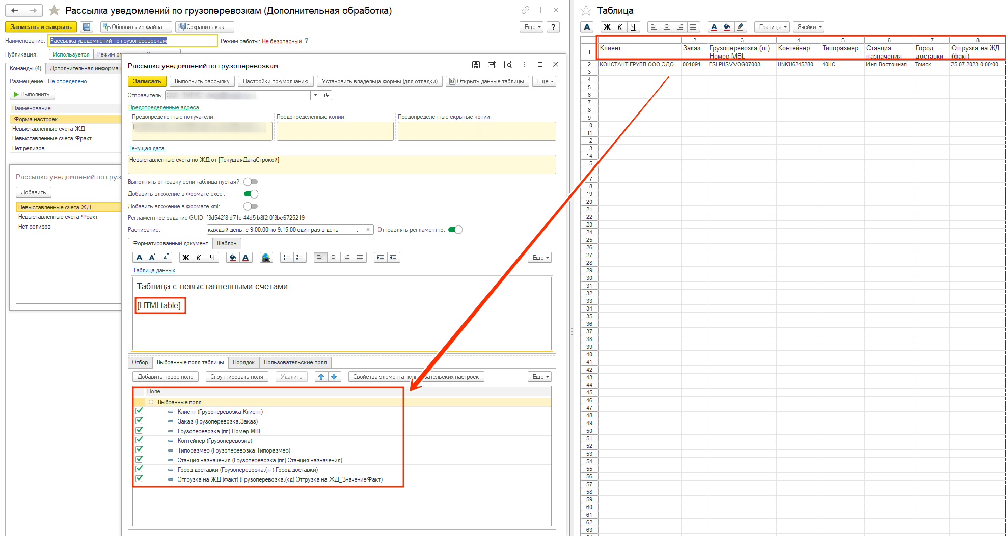Uncheck the Контейнер (Грузоперевозка) field
This screenshot has width=1006, height=536.
click(x=139, y=440)
